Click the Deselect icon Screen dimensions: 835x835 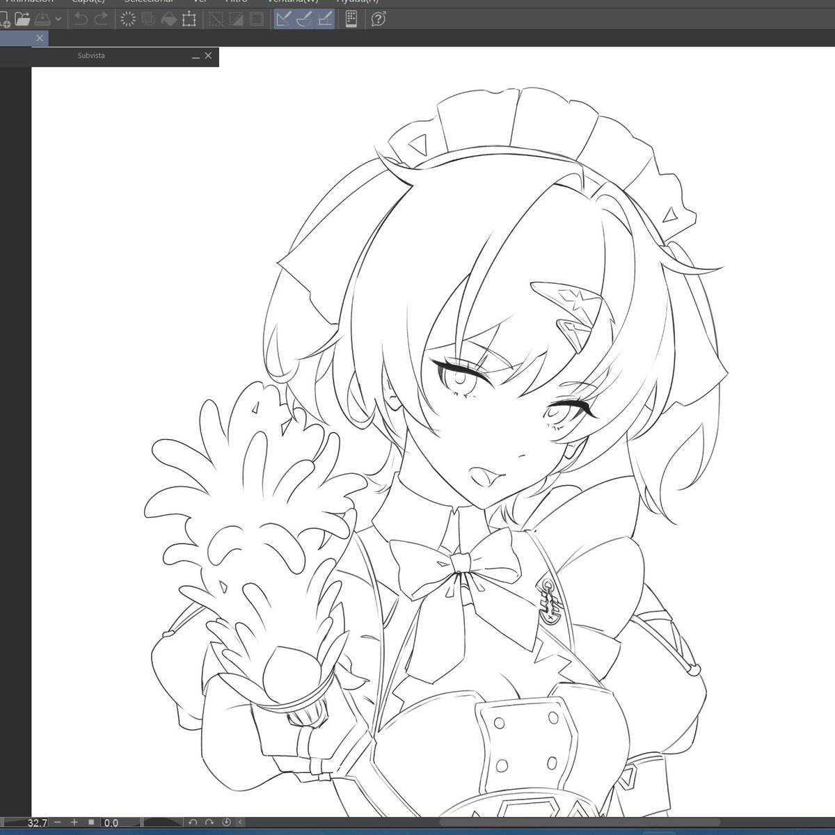pos(216,19)
